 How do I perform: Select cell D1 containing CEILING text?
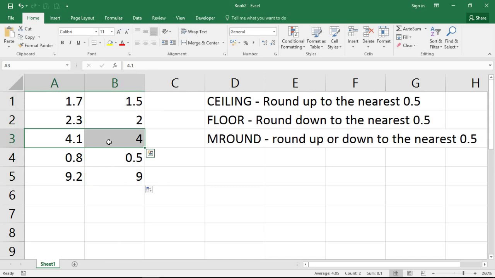(x=235, y=101)
